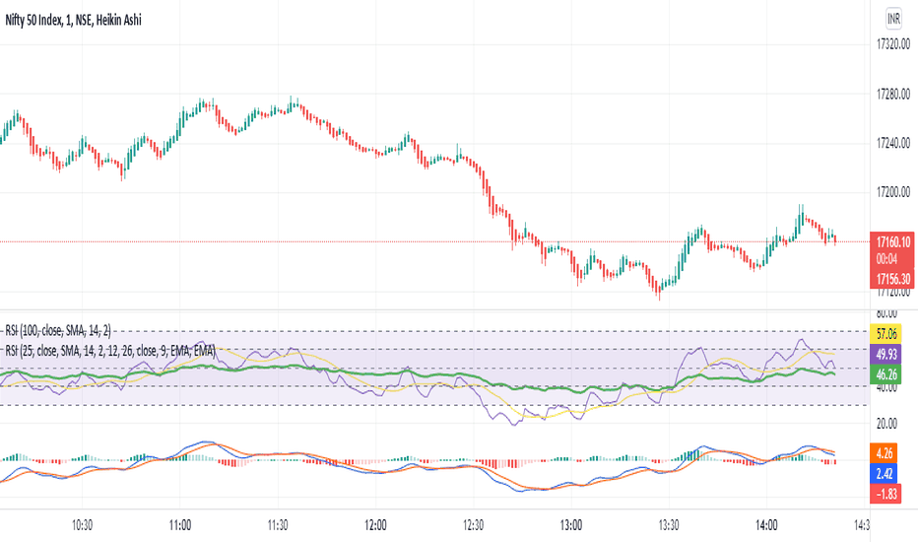Click the 12:00 time axis label
The width and height of the screenshot is (918, 542).
[x=375, y=525]
